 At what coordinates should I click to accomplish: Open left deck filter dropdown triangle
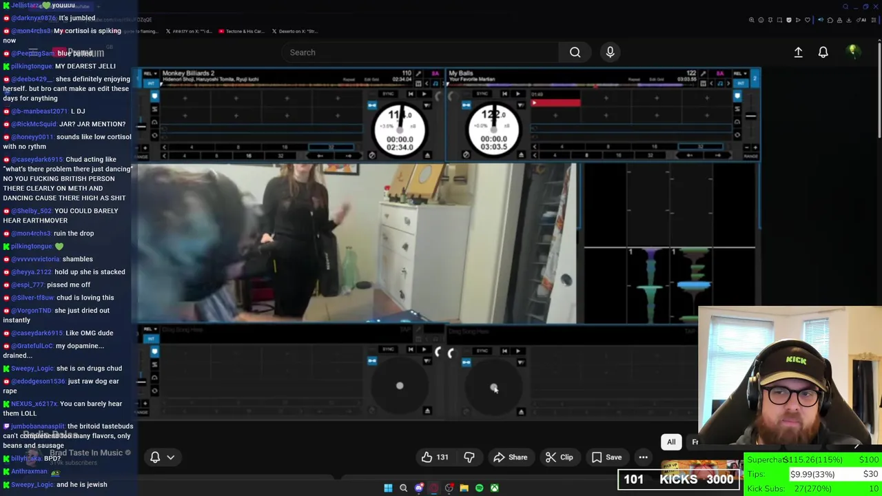427,105
